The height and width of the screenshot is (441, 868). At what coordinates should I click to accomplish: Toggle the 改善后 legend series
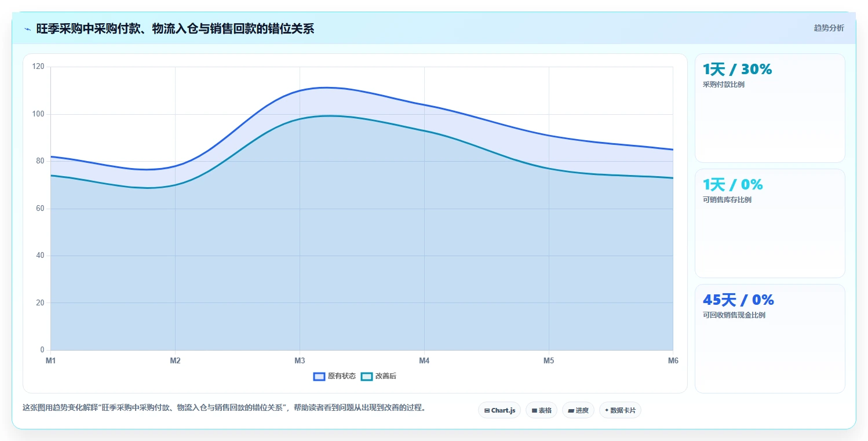click(x=379, y=376)
